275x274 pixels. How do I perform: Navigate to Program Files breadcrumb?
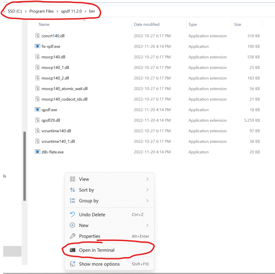tap(42, 11)
